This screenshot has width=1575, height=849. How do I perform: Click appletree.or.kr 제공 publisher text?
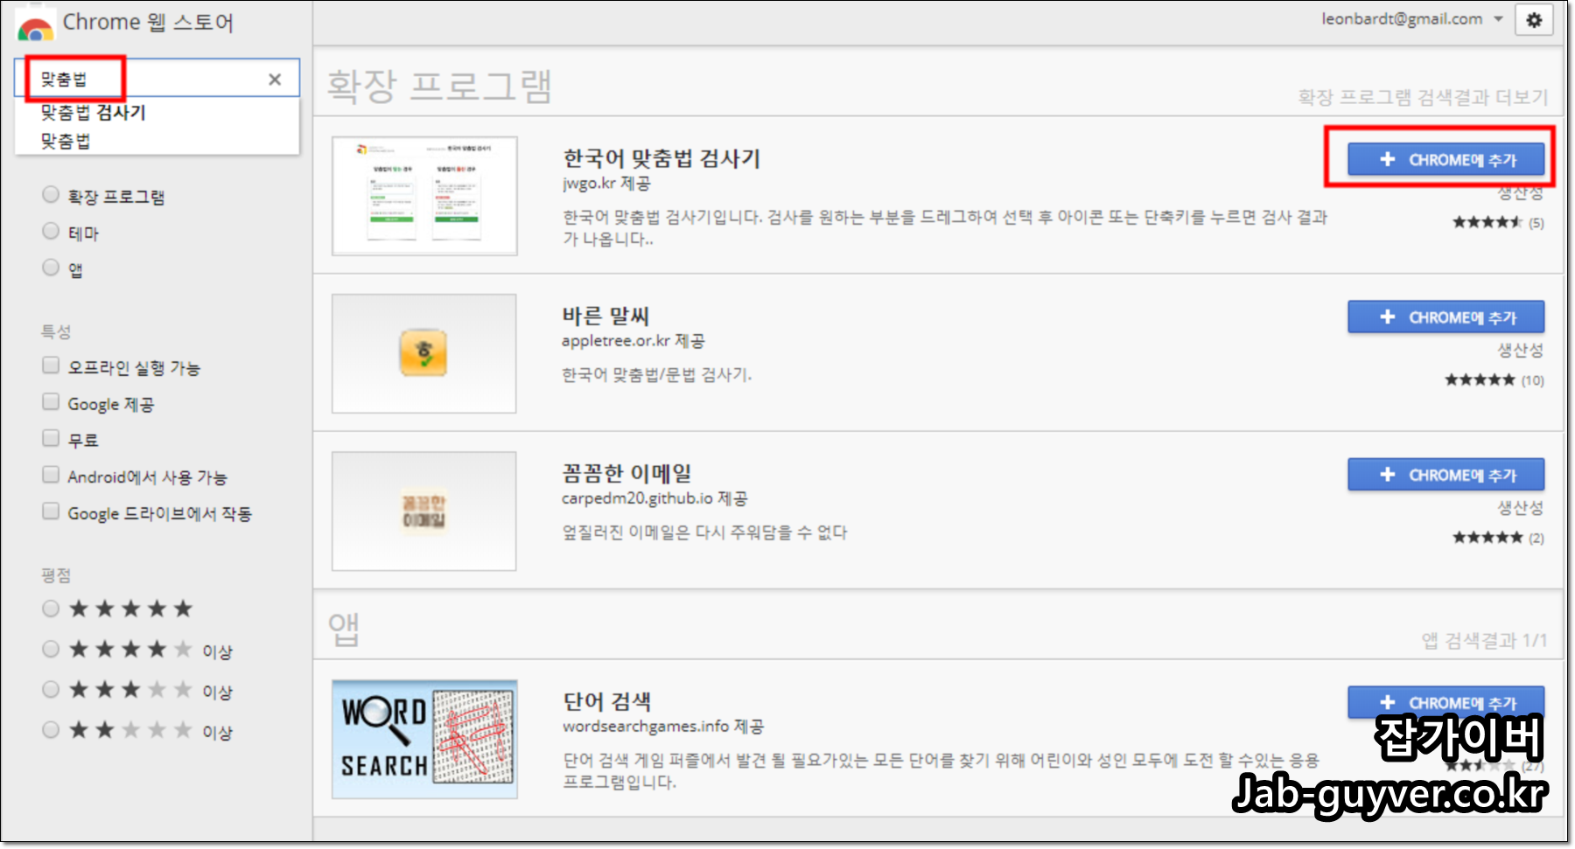click(x=633, y=340)
